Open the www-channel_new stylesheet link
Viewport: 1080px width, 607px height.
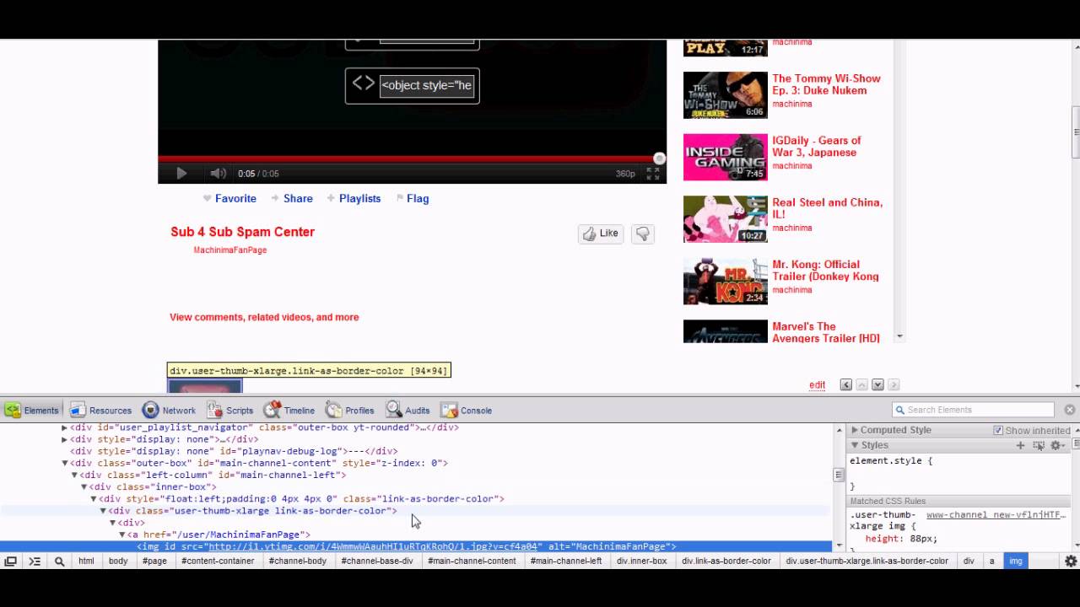click(x=996, y=515)
